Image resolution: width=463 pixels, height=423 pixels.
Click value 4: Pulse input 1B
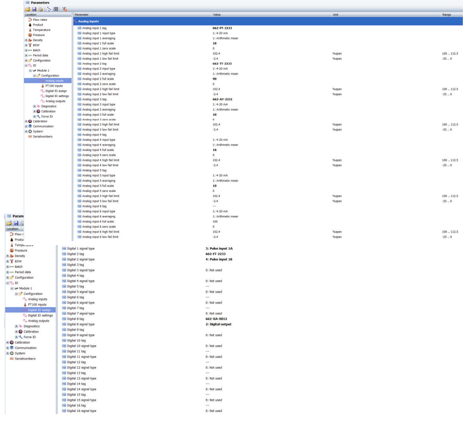(219, 260)
